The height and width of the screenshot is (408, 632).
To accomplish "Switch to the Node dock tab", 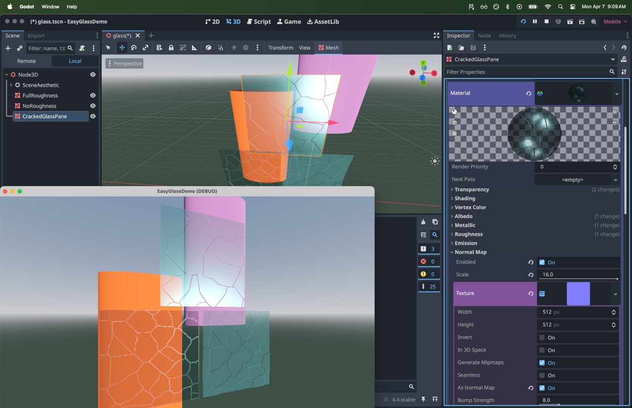I will (x=484, y=36).
